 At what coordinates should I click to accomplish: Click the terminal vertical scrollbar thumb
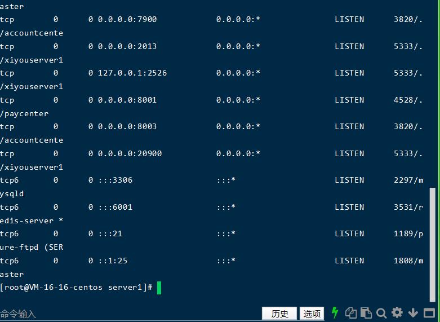(433, 237)
